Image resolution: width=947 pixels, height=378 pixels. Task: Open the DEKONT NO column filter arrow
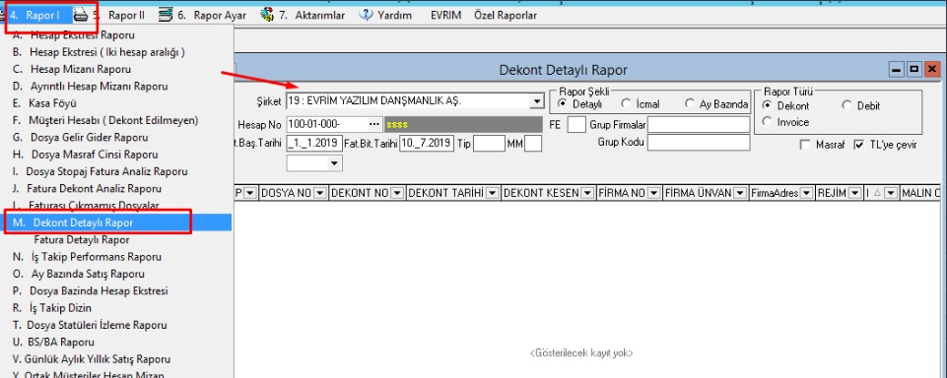point(397,193)
